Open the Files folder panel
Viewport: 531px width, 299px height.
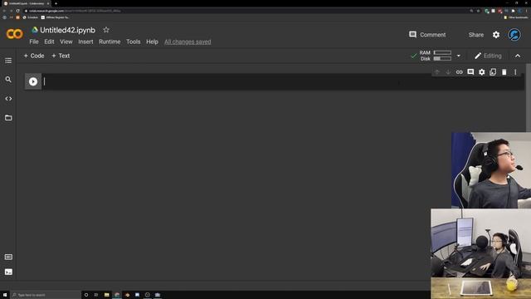click(x=8, y=118)
